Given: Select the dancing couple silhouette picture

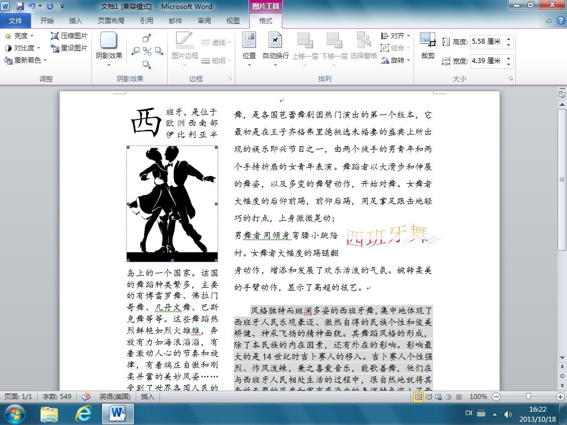Looking at the screenshot, I should click(172, 204).
